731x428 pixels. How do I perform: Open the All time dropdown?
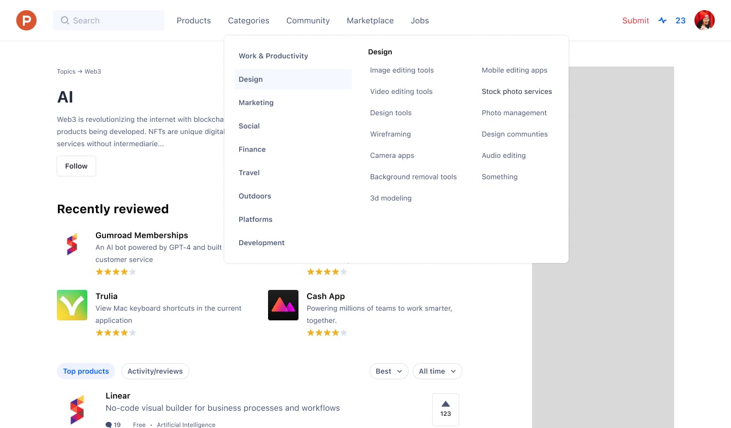tap(437, 371)
